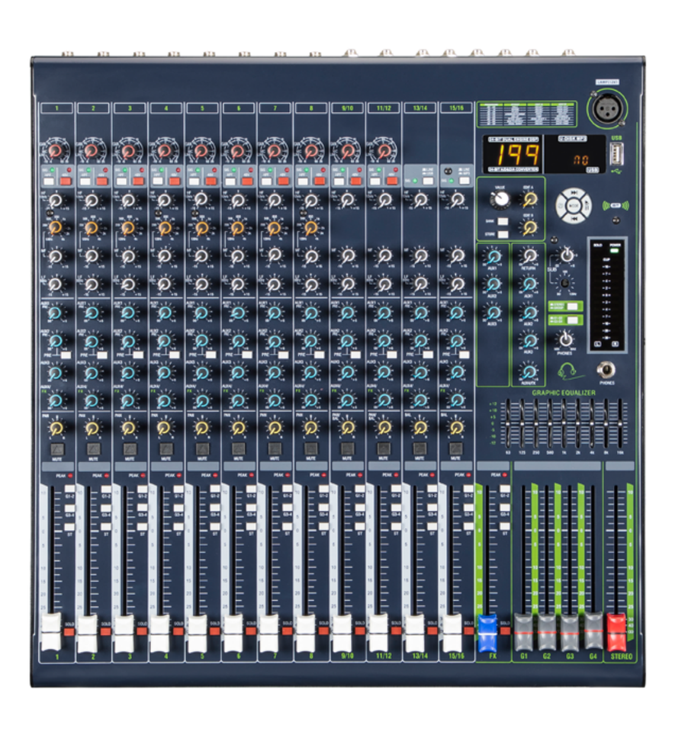Click the PHONES level knob
The height and width of the screenshot is (732, 688).
coord(565,339)
